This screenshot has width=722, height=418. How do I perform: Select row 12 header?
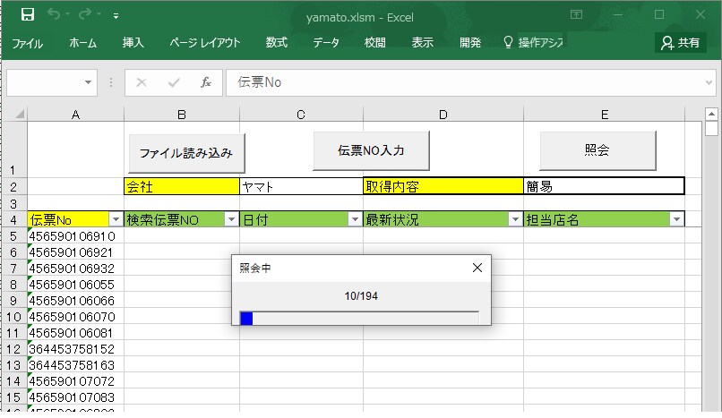click(13, 349)
